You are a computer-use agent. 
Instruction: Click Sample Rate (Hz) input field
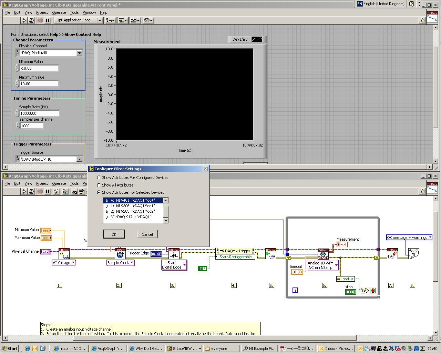pyautogui.click(x=39, y=113)
